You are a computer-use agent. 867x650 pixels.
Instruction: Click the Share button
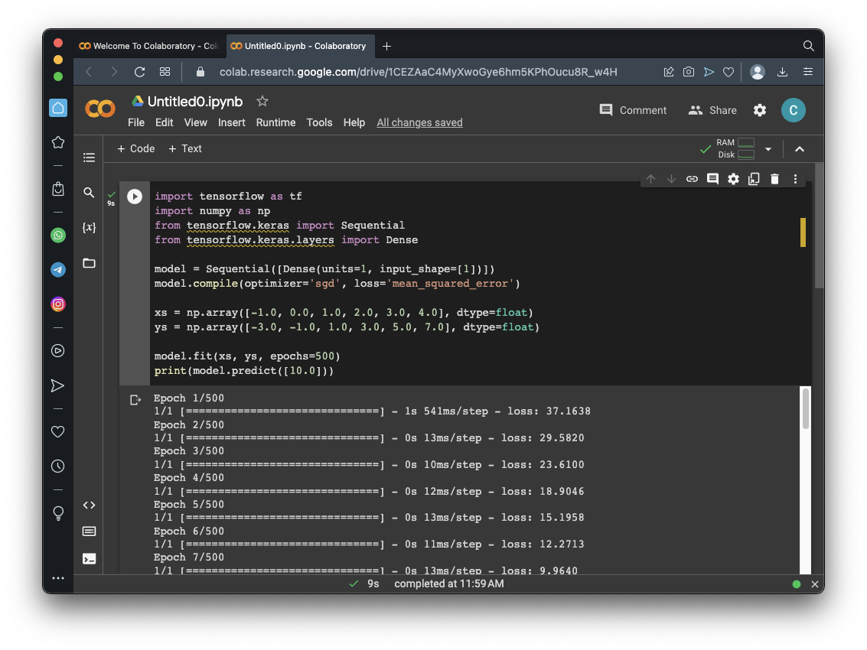[x=712, y=110]
